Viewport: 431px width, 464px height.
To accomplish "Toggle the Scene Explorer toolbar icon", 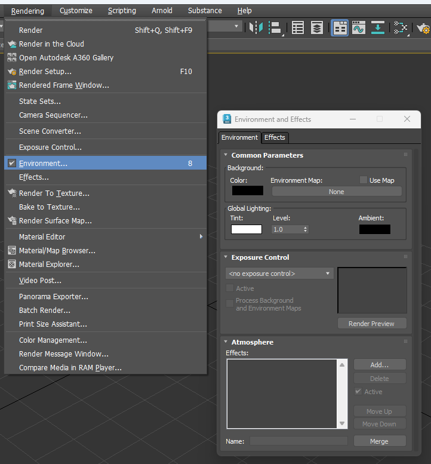I will [x=298, y=28].
